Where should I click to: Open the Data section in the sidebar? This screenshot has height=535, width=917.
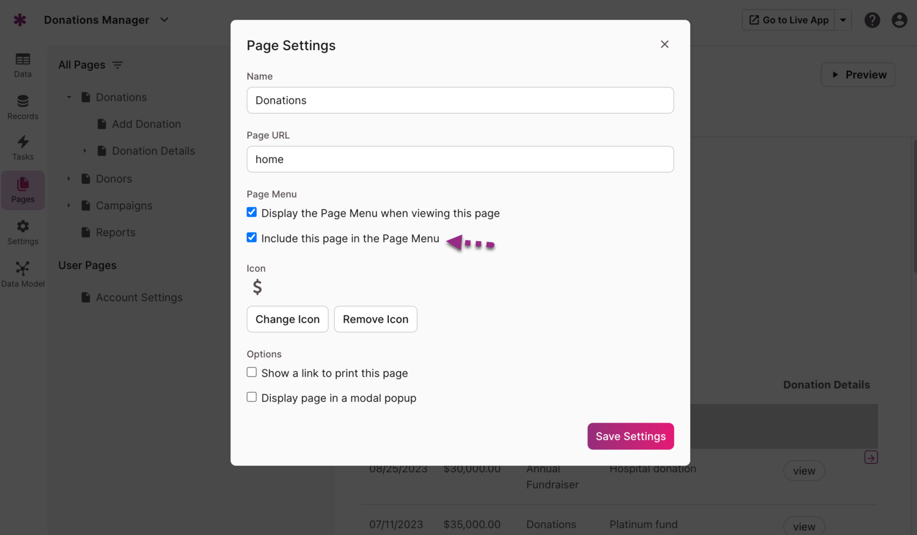pyautogui.click(x=23, y=65)
